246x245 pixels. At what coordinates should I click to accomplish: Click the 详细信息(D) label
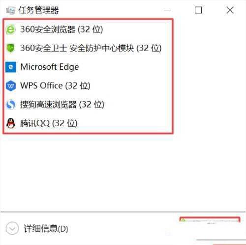point(46,228)
